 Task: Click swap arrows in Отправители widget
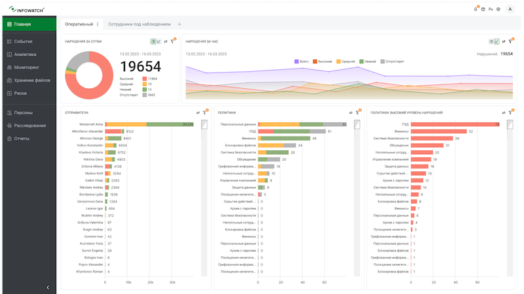pos(198,112)
